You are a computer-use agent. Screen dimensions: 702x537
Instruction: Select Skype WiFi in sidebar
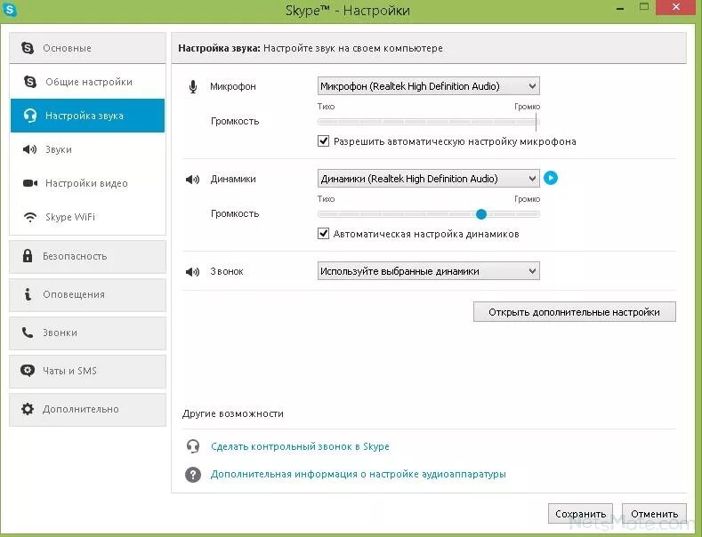point(87,217)
